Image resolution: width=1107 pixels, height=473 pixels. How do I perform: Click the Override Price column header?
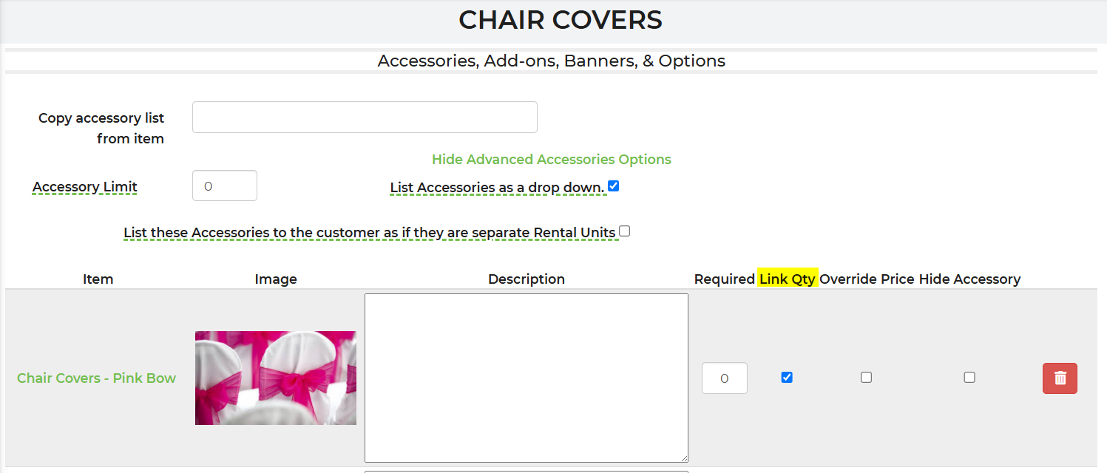click(867, 279)
